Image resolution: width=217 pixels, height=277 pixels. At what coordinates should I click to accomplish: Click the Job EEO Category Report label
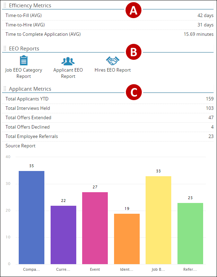24,73
